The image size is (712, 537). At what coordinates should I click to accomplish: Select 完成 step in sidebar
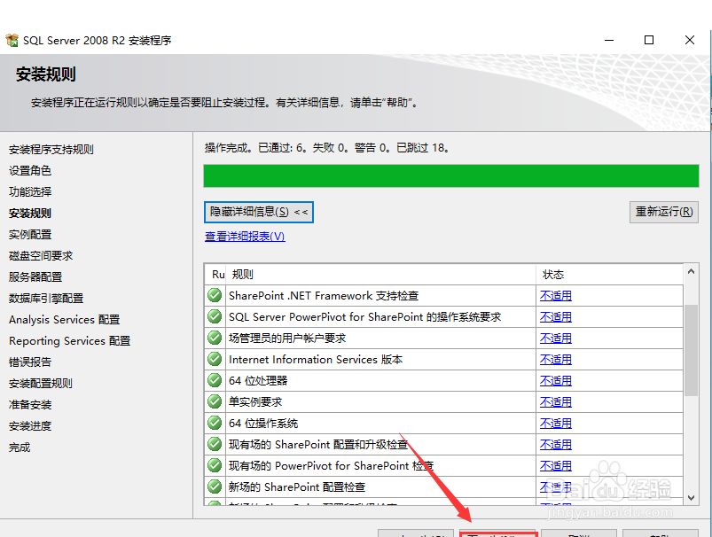pyautogui.click(x=20, y=447)
